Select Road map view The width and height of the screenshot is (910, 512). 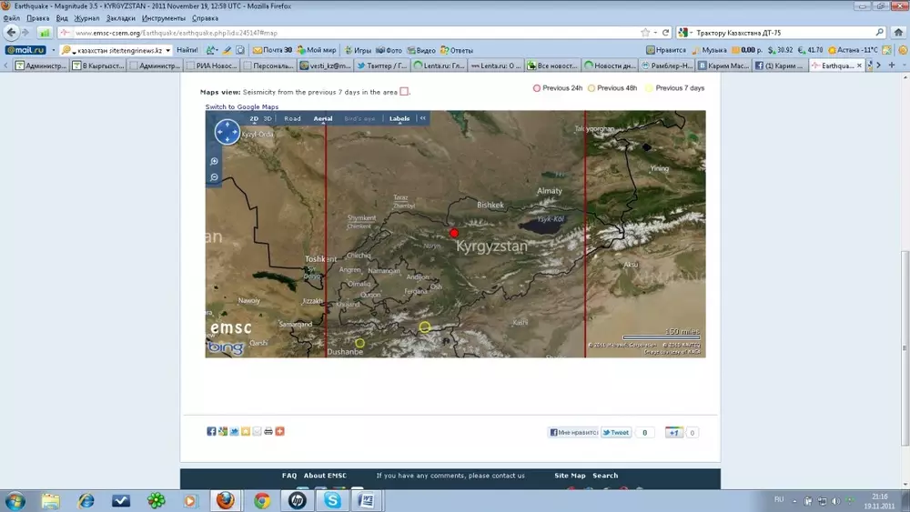pyautogui.click(x=292, y=118)
